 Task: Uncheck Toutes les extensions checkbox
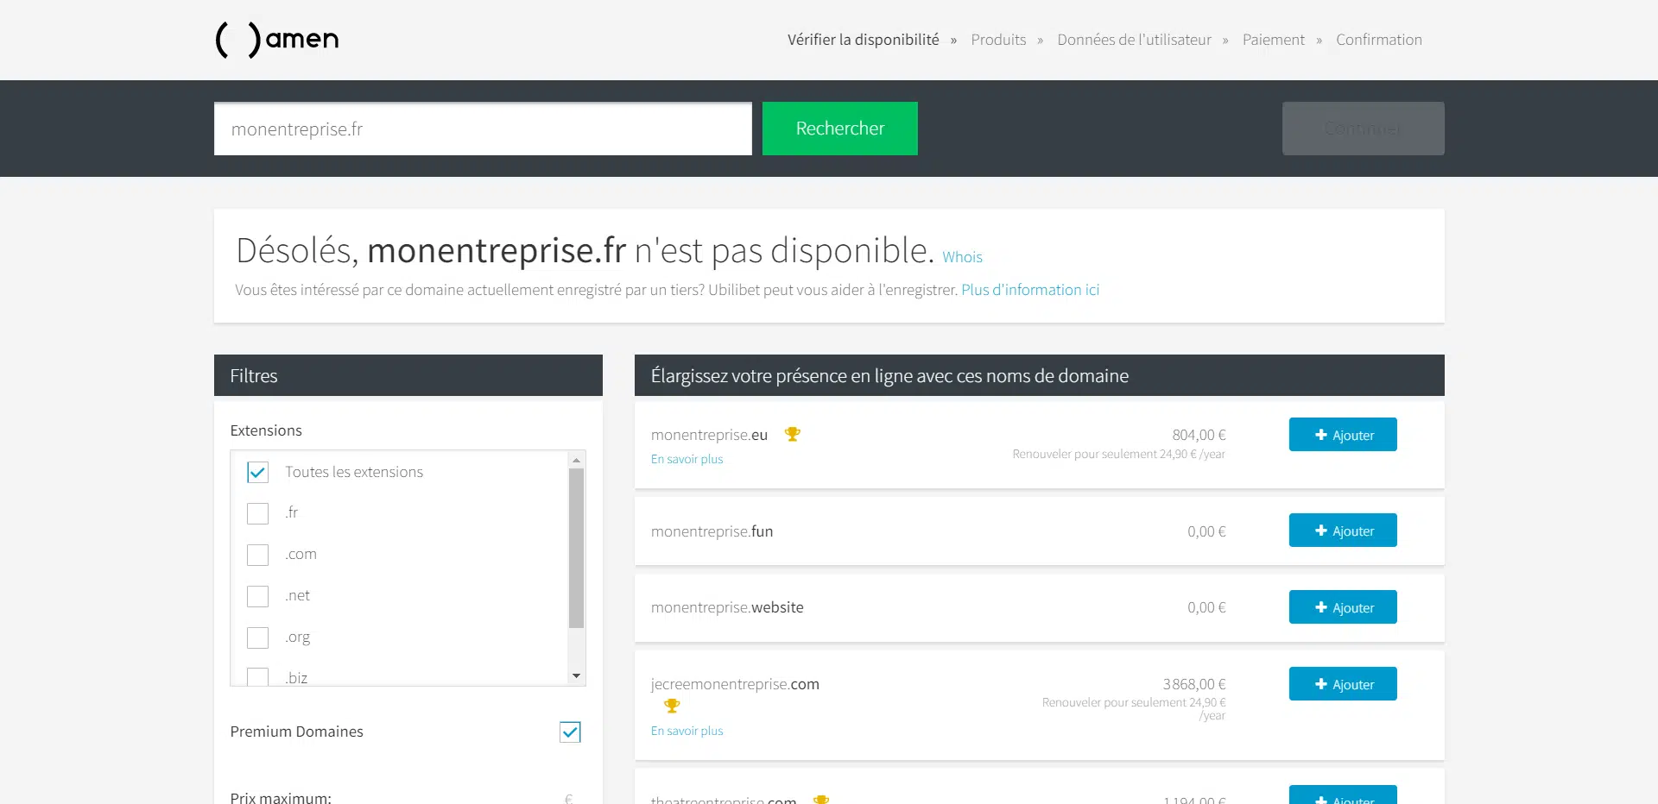click(257, 472)
